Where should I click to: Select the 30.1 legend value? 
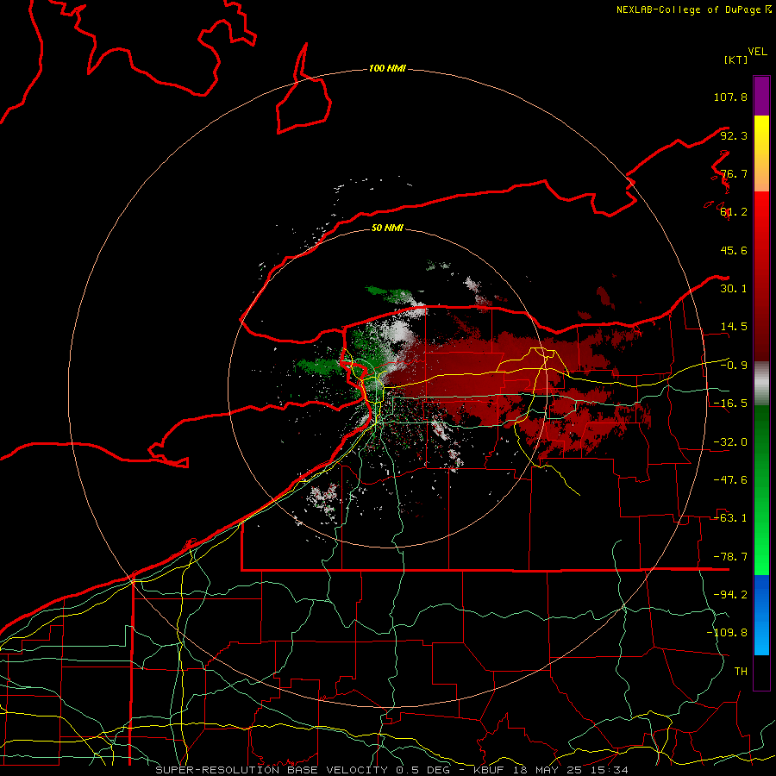pyautogui.click(x=734, y=289)
